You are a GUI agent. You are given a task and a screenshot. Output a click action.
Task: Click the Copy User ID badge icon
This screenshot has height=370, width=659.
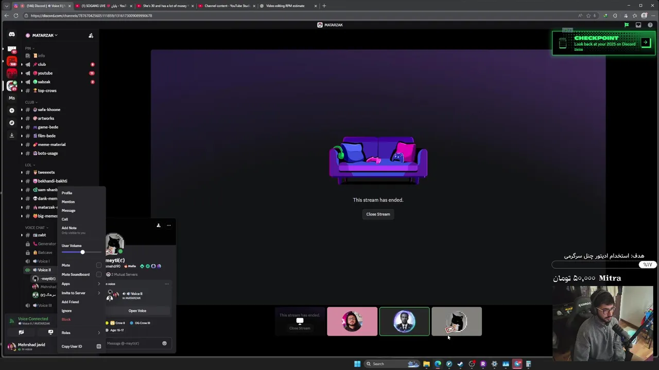point(99,346)
